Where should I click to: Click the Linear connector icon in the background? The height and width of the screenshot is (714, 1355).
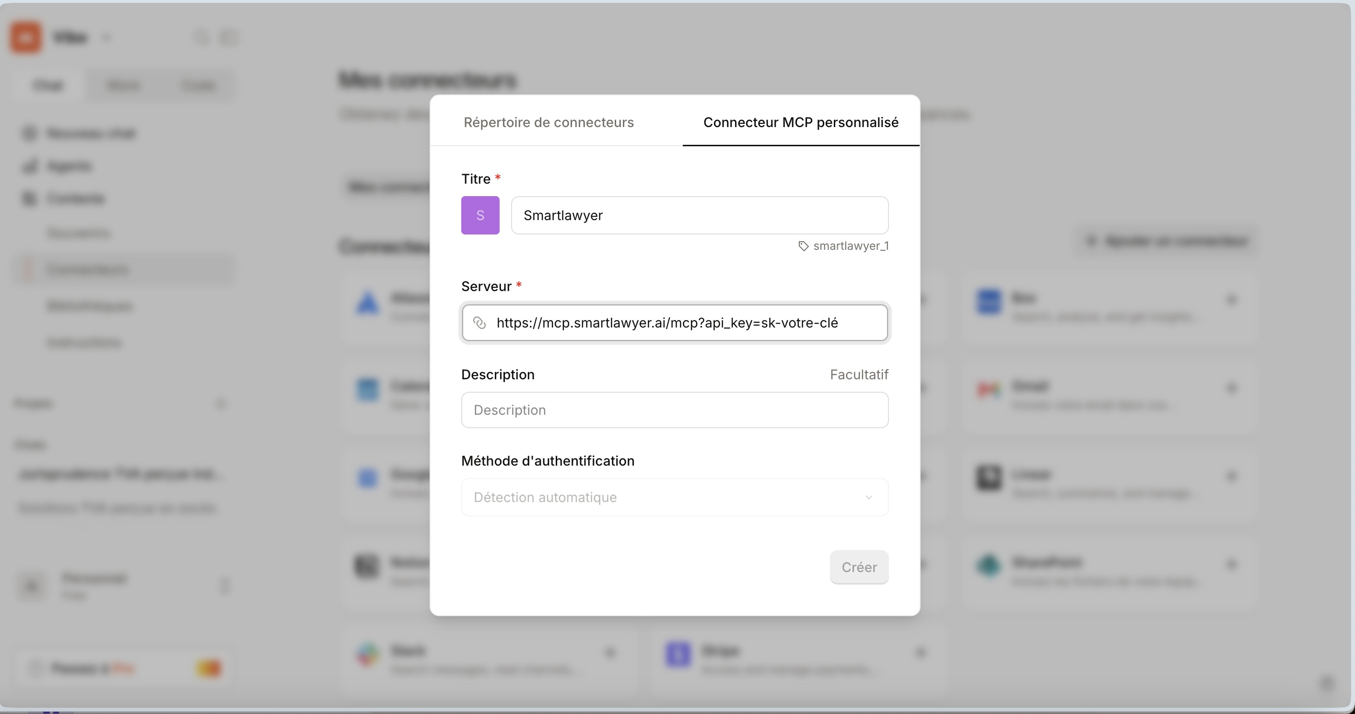pyautogui.click(x=988, y=478)
